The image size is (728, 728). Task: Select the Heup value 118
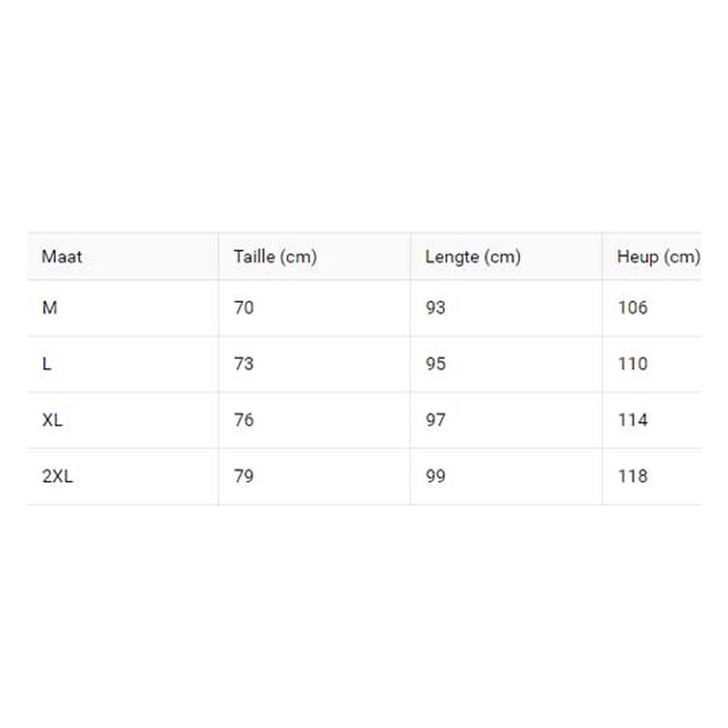coord(633,476)
